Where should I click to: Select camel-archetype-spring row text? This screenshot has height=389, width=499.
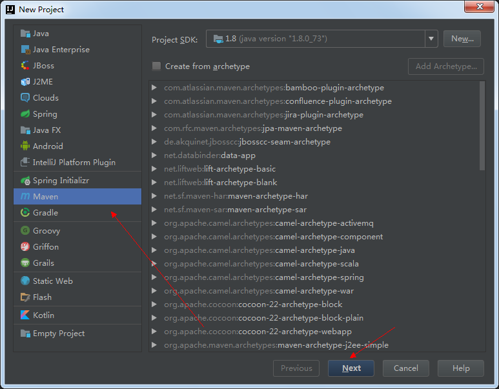pyautogui.click(x=264, y=277)
